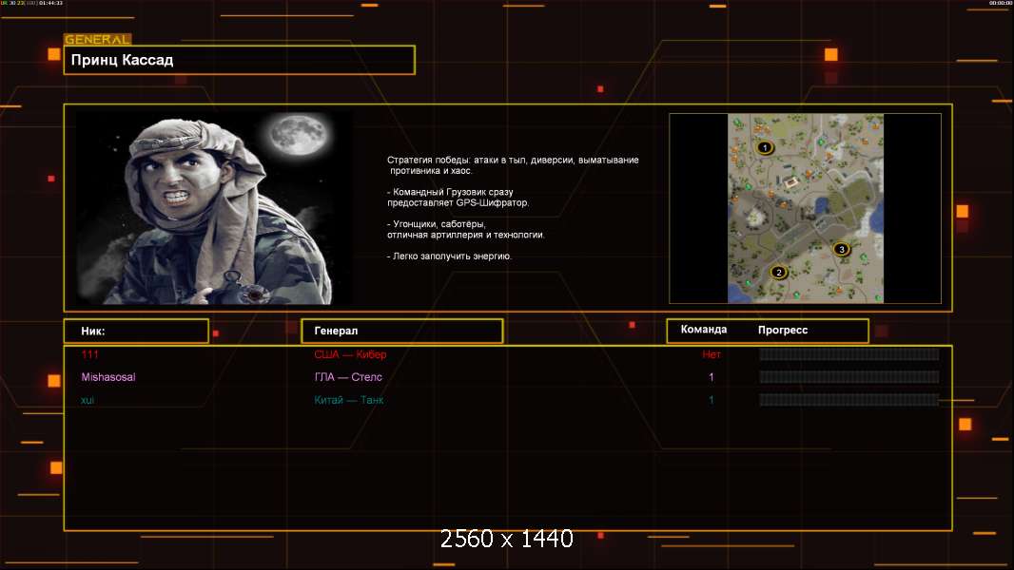Click team value 1 in Mishasosal row

(712, 377)
